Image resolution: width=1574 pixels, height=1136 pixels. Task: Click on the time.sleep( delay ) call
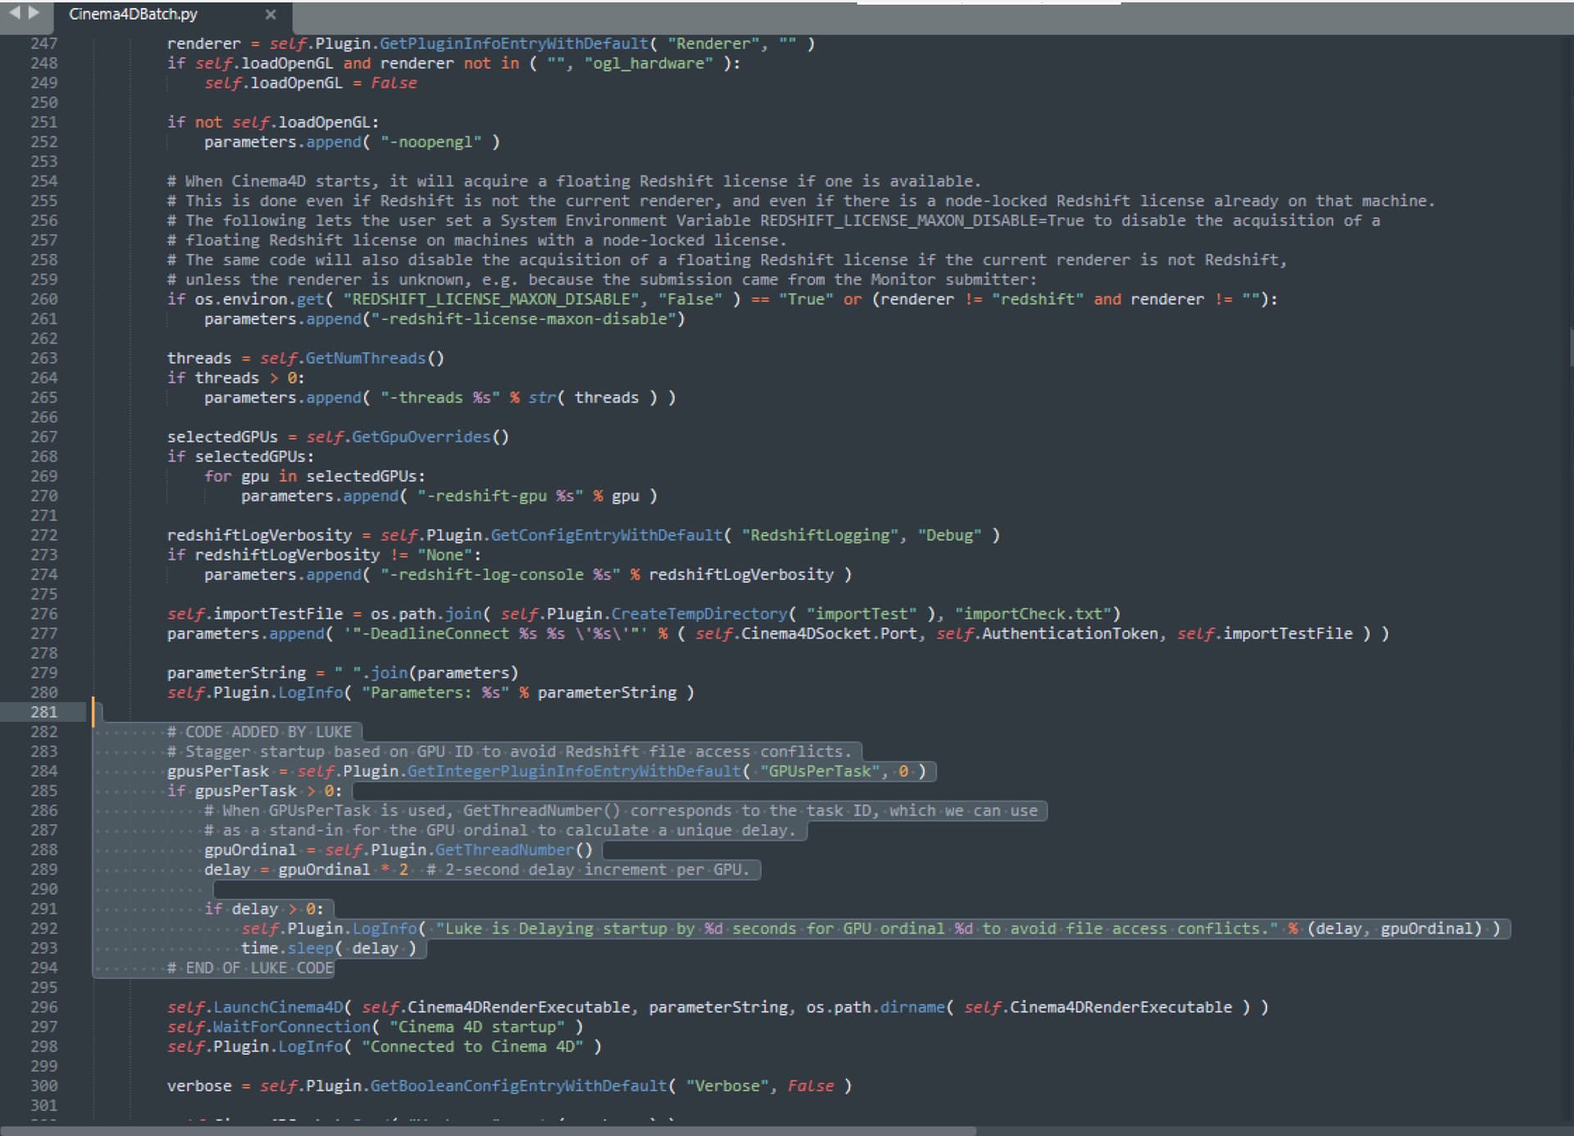[328, 948]
